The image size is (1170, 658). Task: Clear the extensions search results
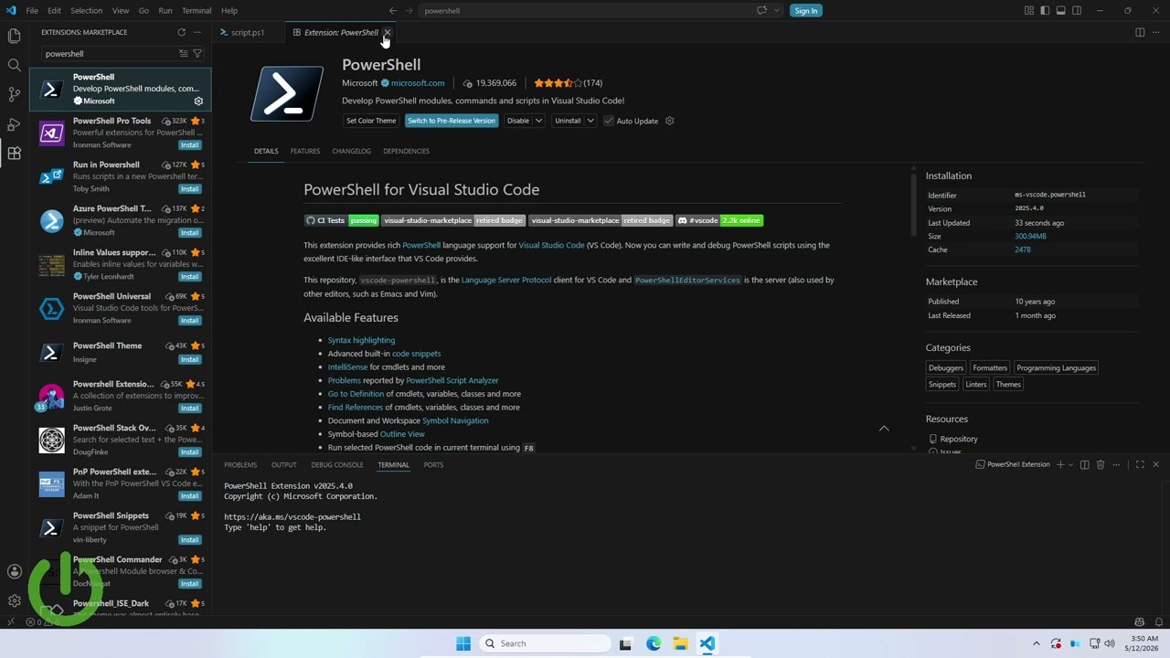click(183, 54)
